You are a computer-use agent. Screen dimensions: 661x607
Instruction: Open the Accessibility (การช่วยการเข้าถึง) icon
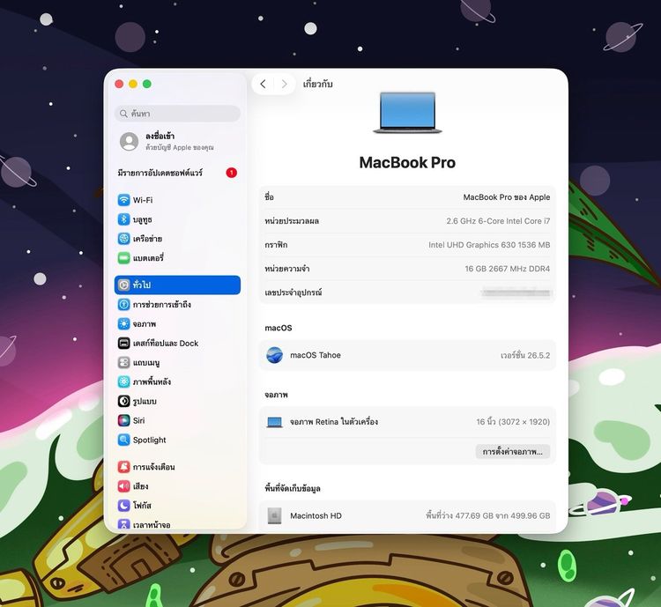(123, 304)
